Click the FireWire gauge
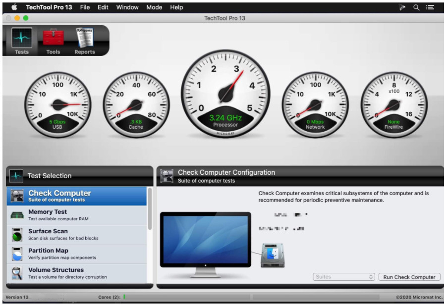Screen dimensions: 446x305 coord(394,104)
